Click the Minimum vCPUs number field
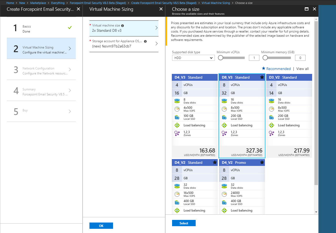The height and width of the screenshot is (233, 336). coord(254,58)
